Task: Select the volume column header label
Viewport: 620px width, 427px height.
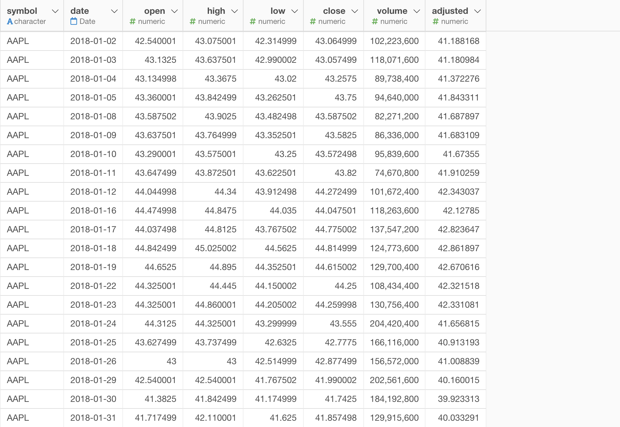Action: tap(392, 11)
